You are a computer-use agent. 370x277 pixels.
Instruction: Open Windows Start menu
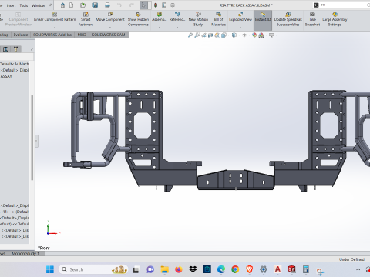click(50, 269)
